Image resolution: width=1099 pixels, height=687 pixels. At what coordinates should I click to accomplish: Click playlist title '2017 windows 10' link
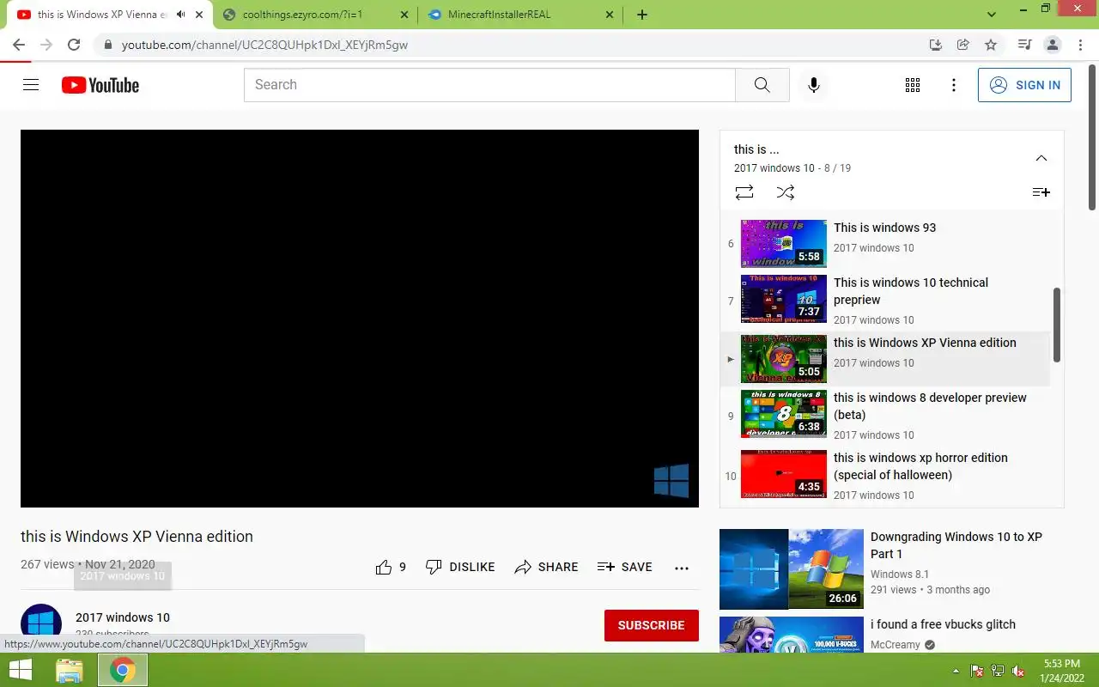[x=774, y=168]
